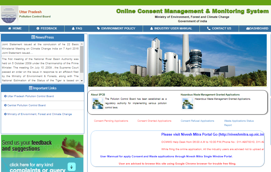Click the Important Links list icon
Image resolution: width=271 pixels, height=172 pixels.
coord(31,88)
